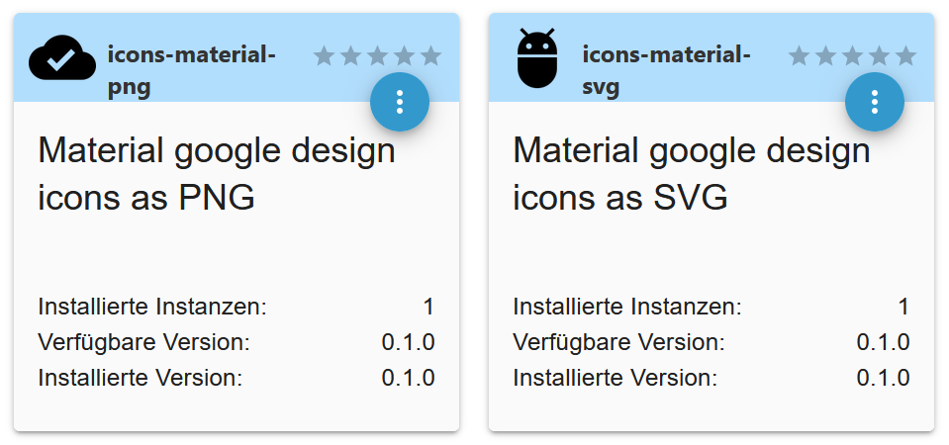Rate icons-material-svg with the first star
The width and height of the screenshot is (949, 445).
point(799,56)
